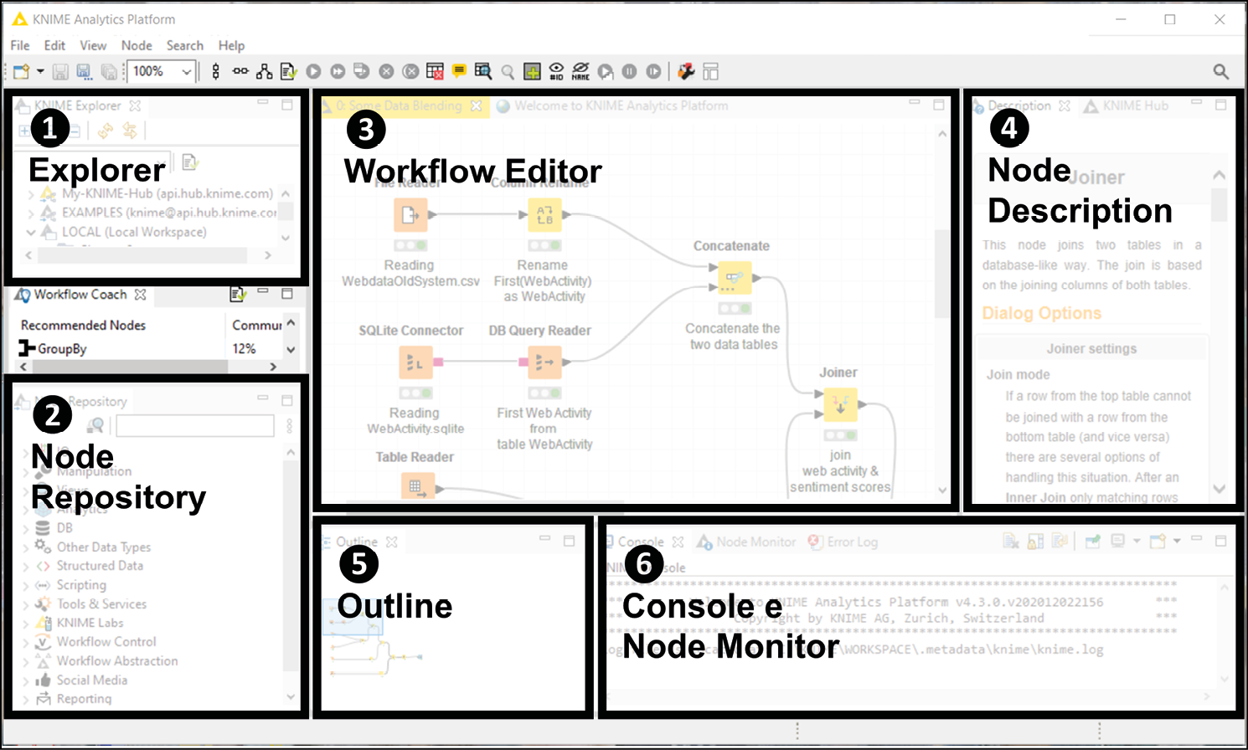The width and height of the screenshot is (1248, 750).
Task: Click the configure node toolbar icon
Action: (x=289, y=72)
